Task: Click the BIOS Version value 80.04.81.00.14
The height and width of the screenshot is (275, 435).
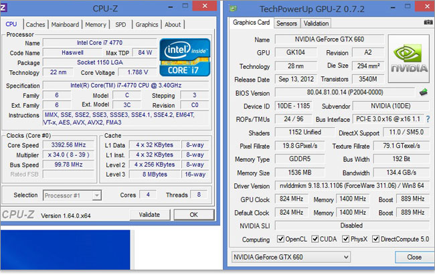Action: tap(345, 92)
